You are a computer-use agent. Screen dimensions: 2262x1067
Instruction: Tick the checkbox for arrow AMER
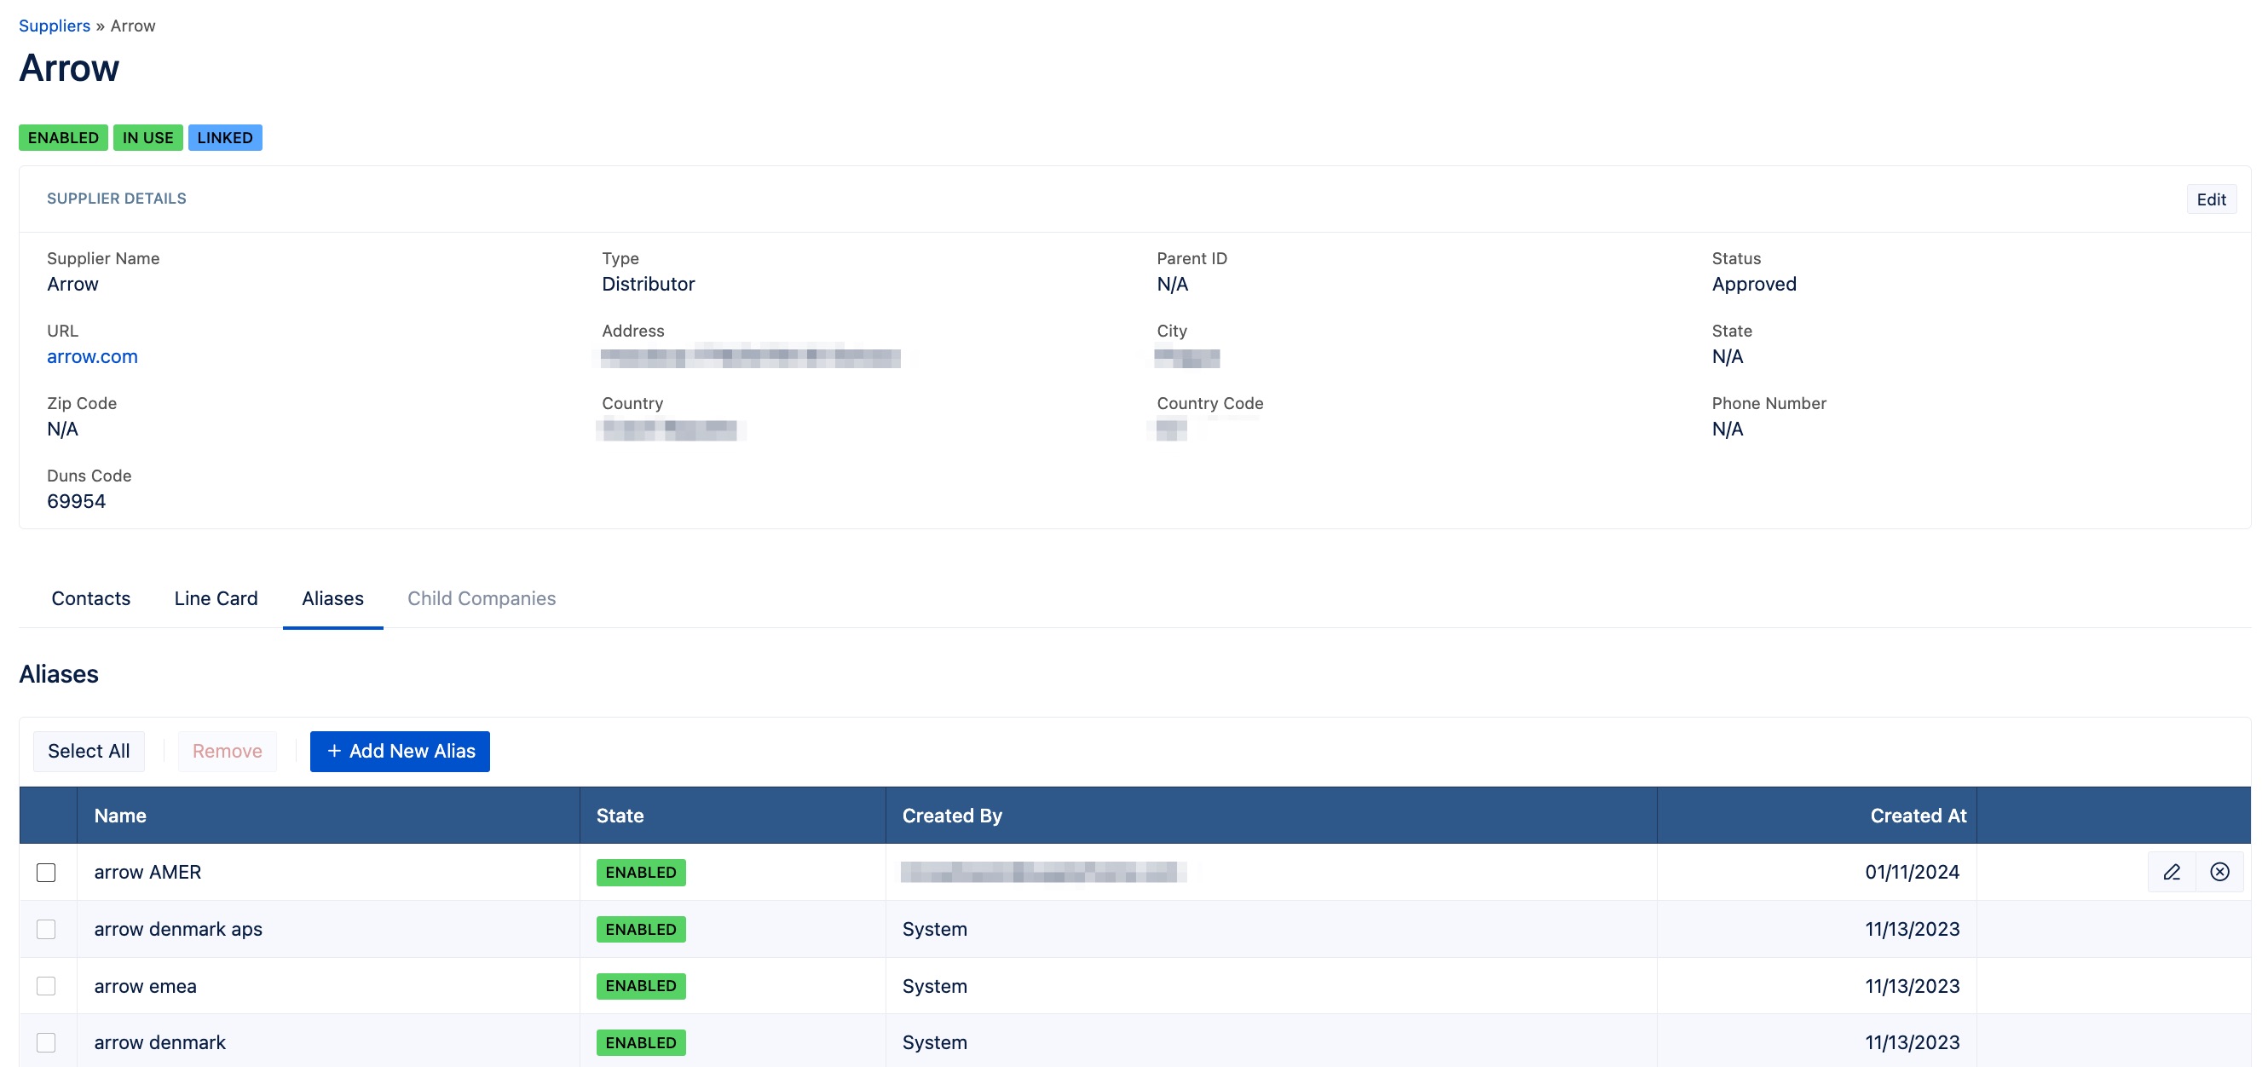[x=47, y=872]
